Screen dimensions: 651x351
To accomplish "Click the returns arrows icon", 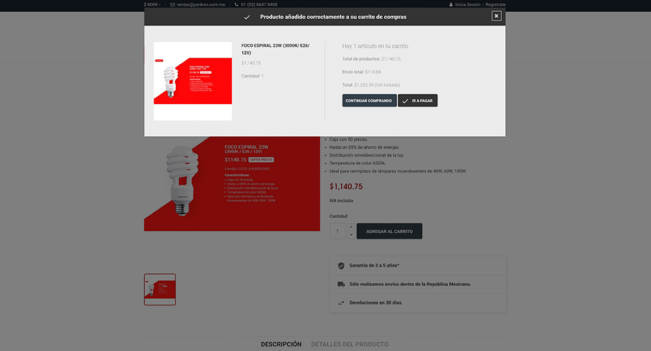I will pos(341,303).
